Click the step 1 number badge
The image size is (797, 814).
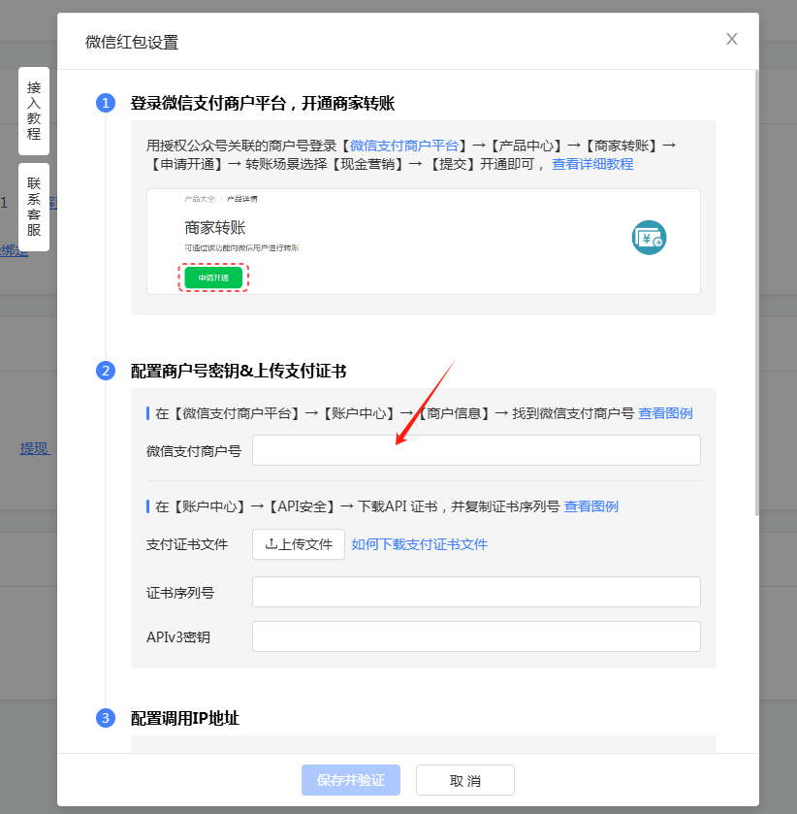click(x=106, y=104)
